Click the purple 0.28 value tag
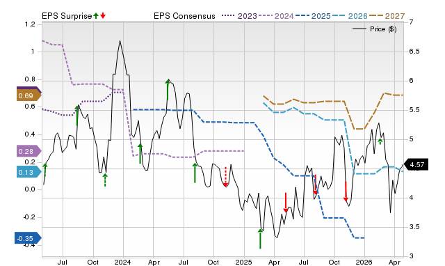Image resolution: width=445 pixels, height=266 pixels. (x=29, y=151)
